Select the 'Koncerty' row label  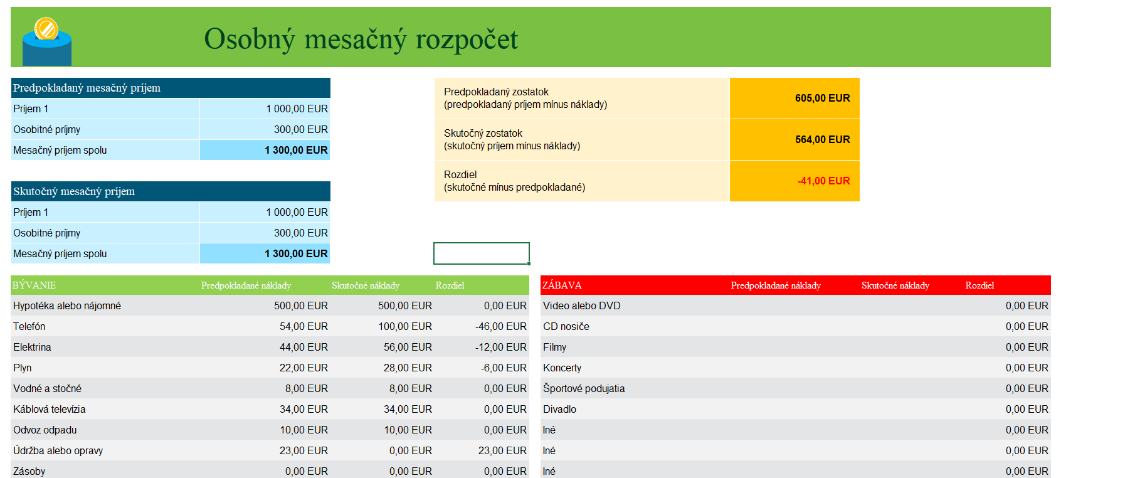tap(562, 368)
